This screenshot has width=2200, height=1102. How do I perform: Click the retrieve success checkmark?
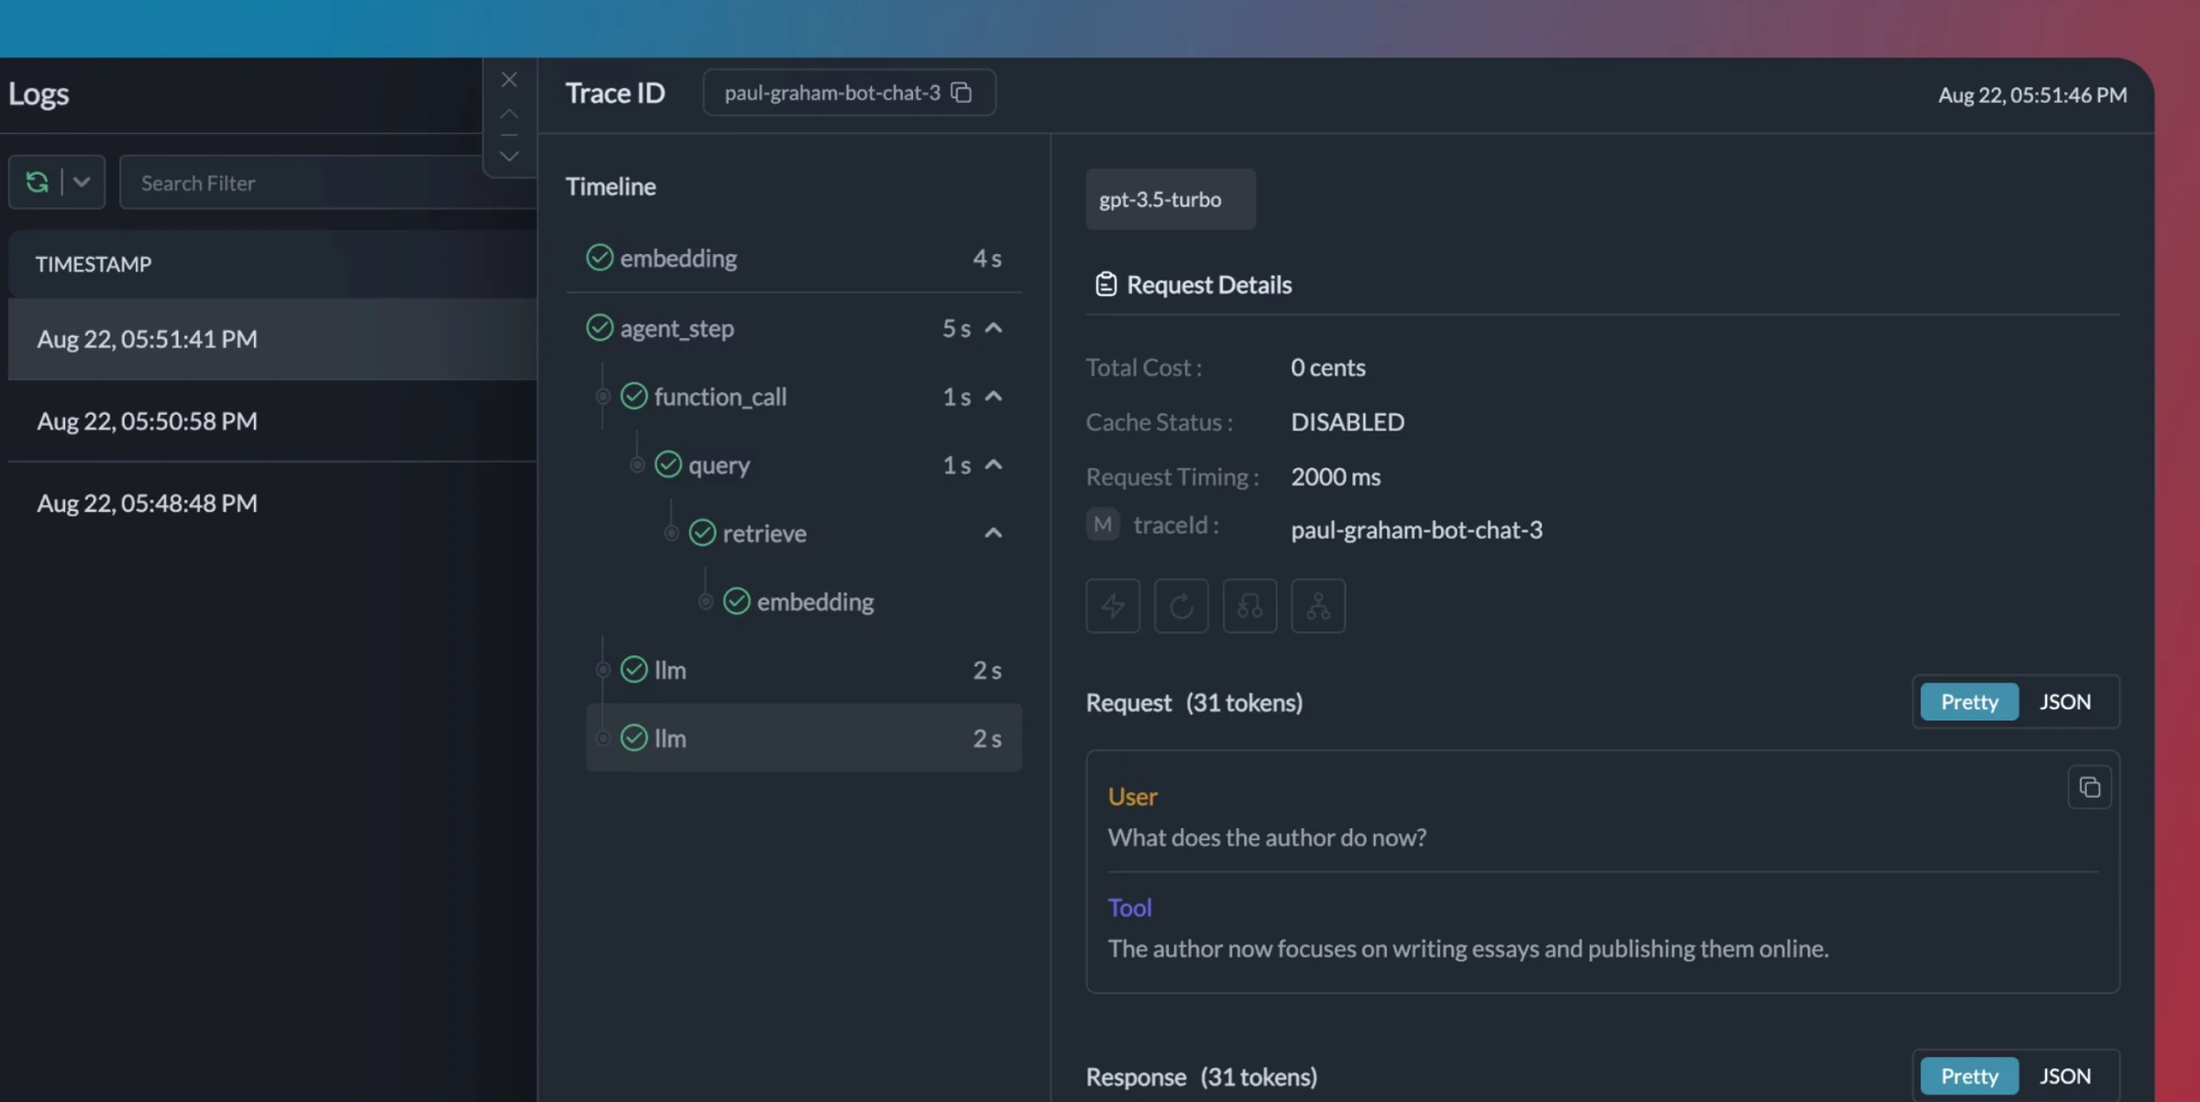click(702, 532)
